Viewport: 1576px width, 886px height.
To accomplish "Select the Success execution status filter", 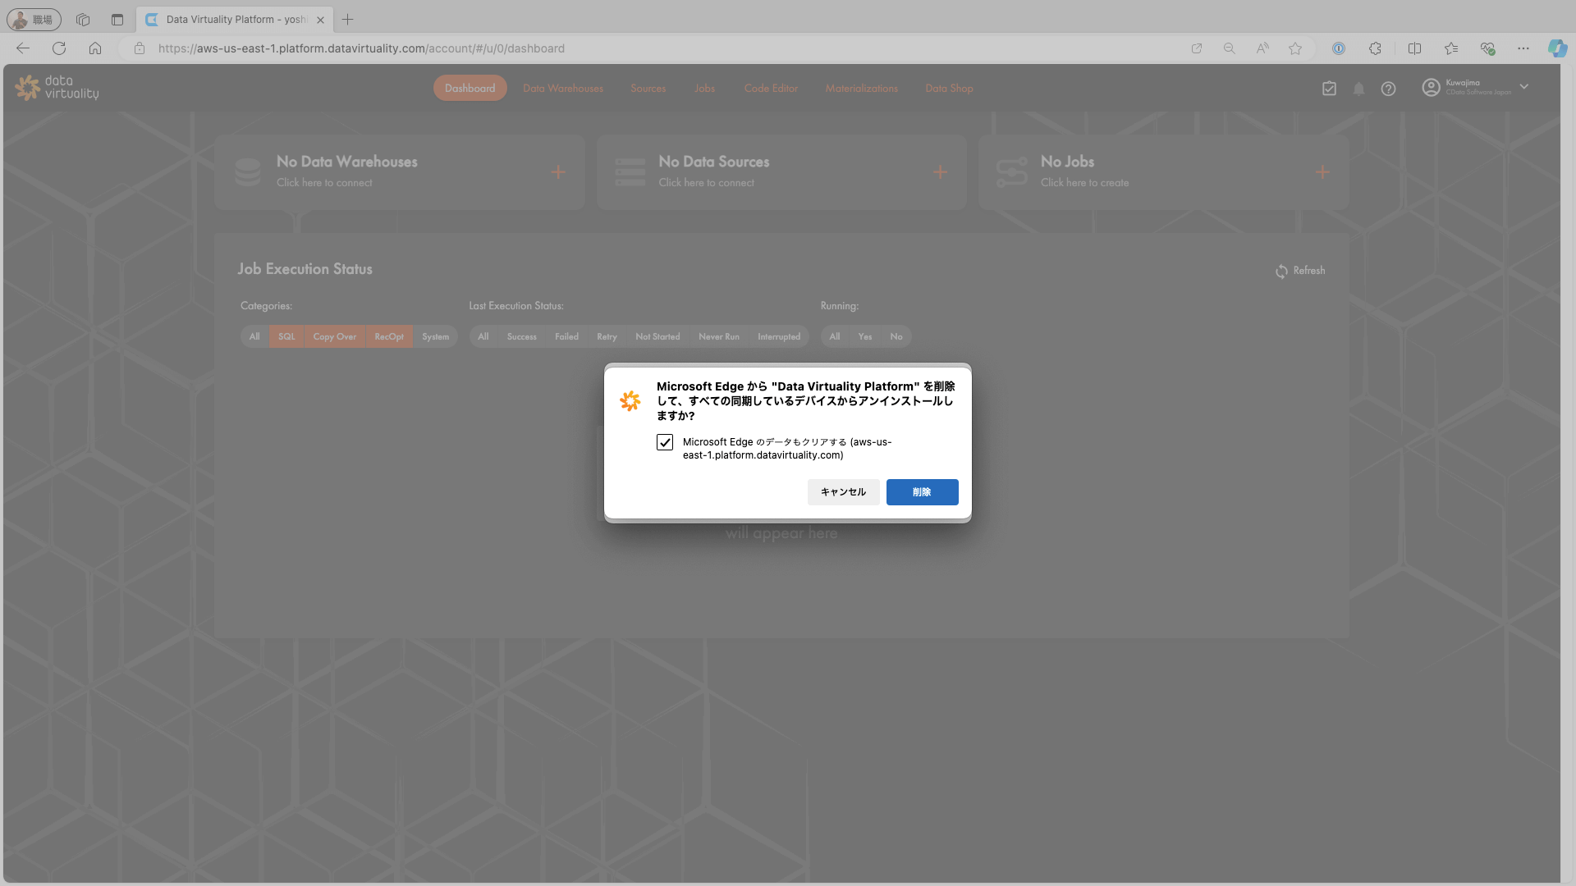I will tap(522, 337).
